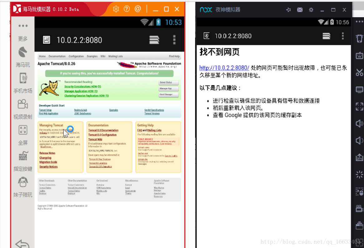Click the loading spinner icon in Nox sidebar
Screen dimensions: 364x248
tap(359, 174)
